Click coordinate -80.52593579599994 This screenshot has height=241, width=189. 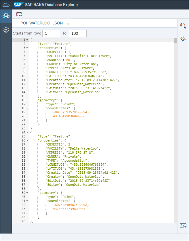[x=70, y=112]
